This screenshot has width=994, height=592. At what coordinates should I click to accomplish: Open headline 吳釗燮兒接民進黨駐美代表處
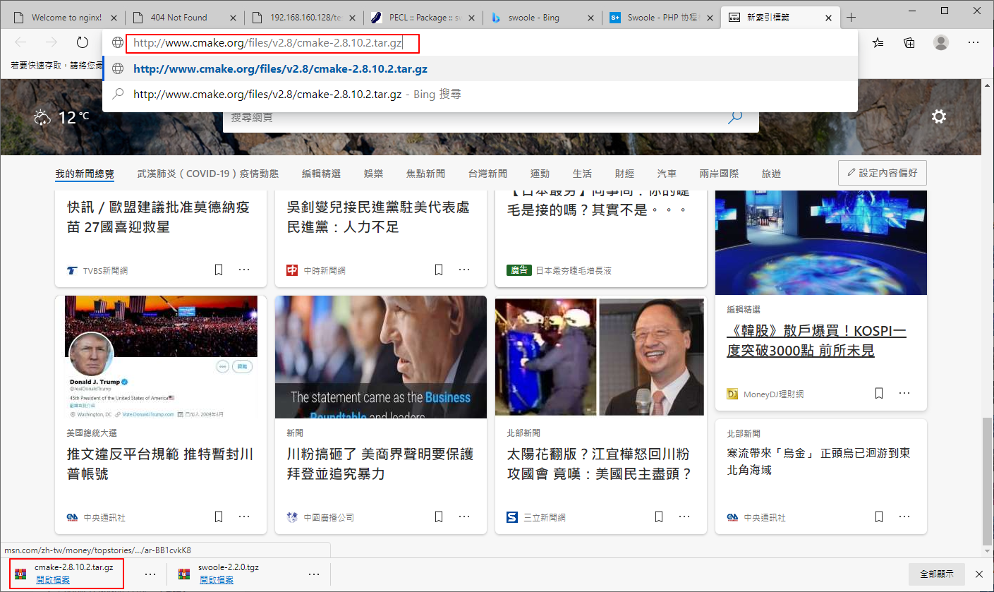(378, 217)
